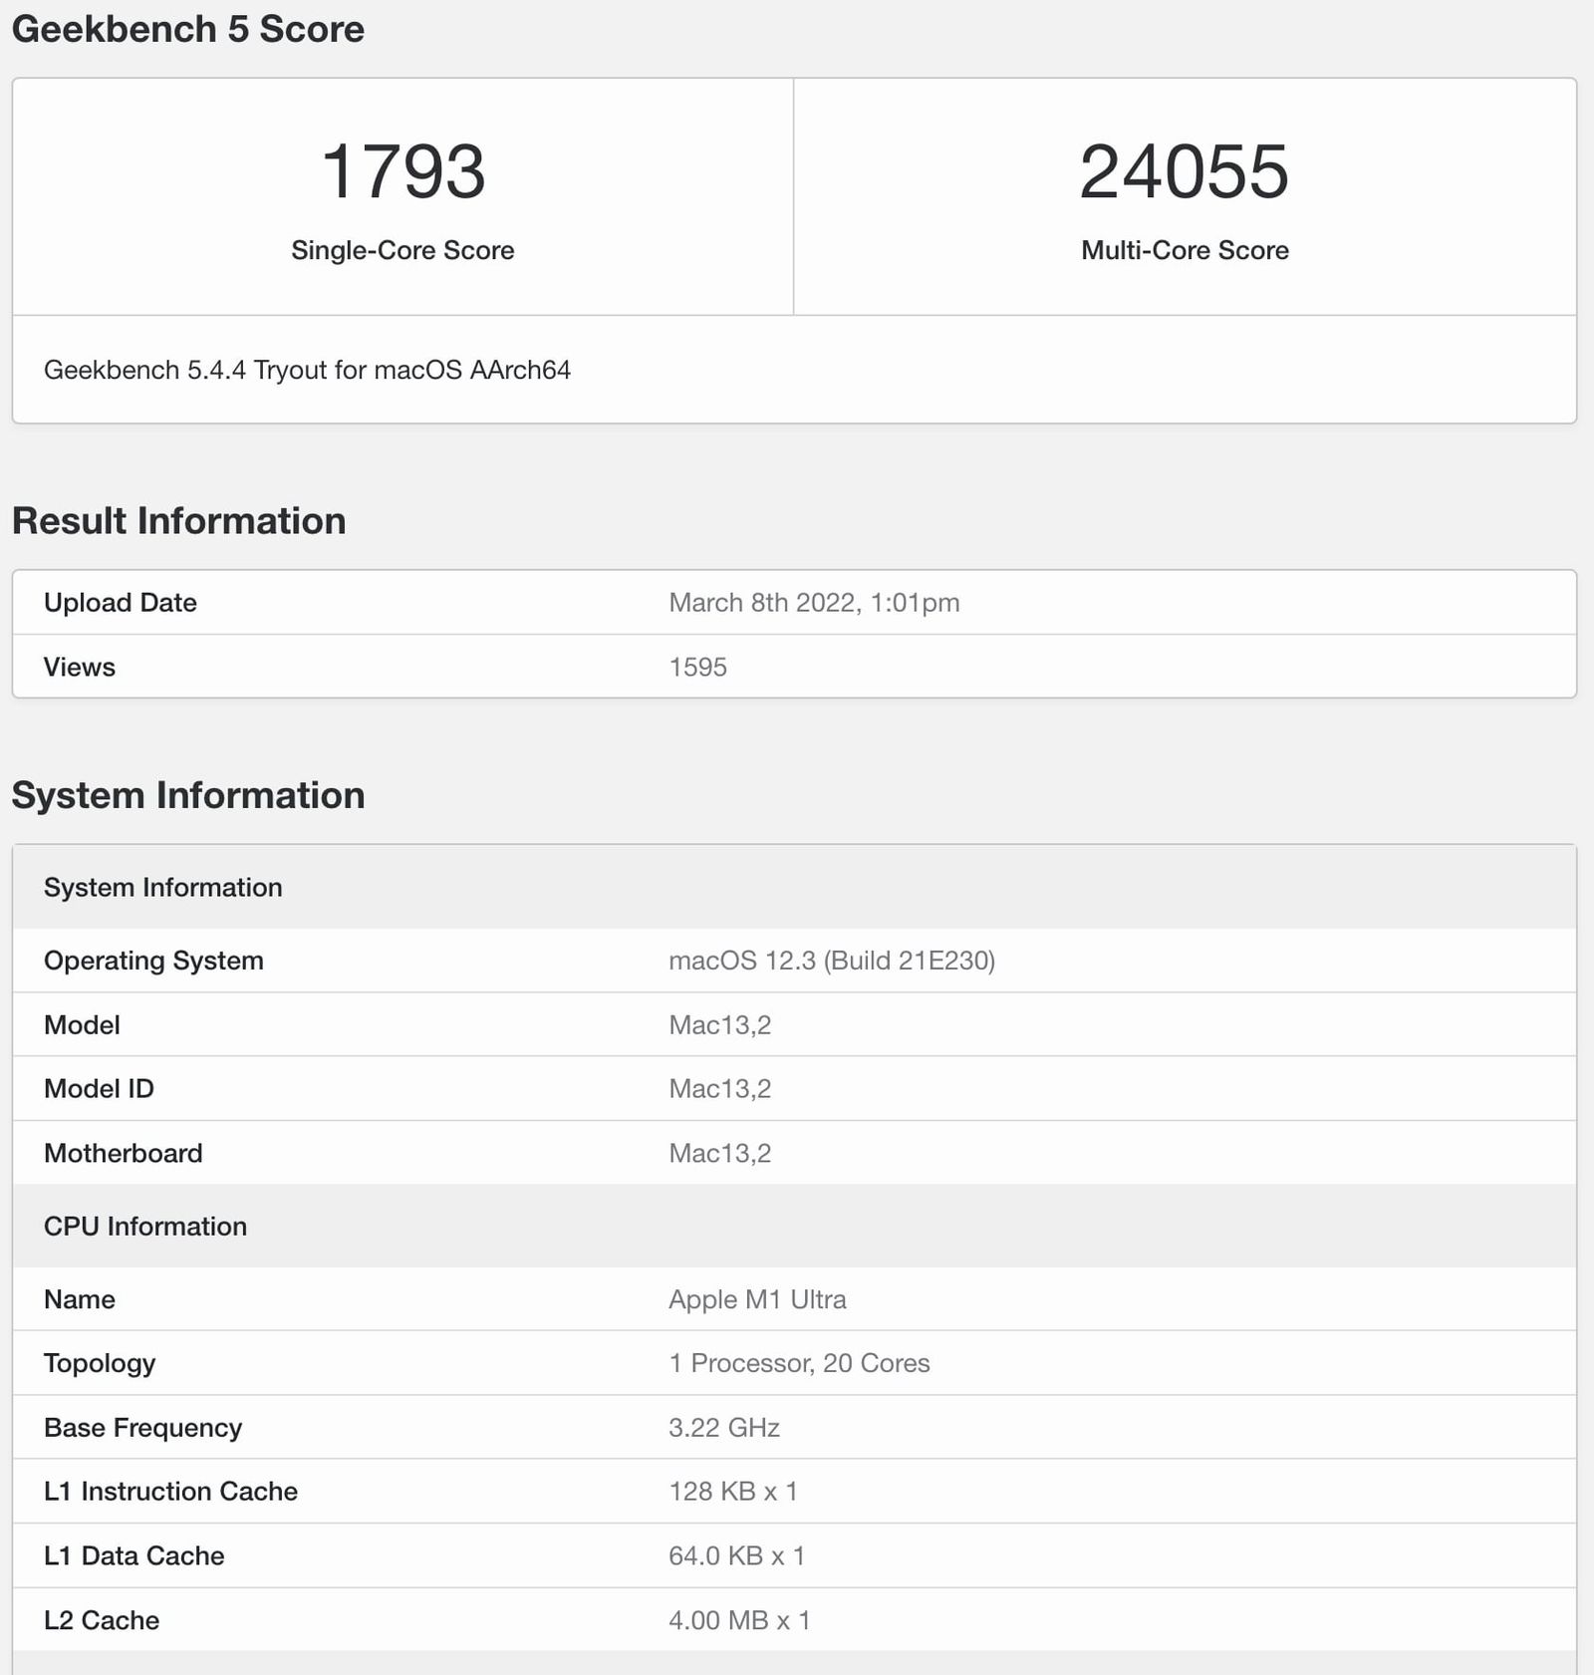Click the Apple M1 Ultra name value
The height and width of the screenshot is (1675, 1594).
tap(756, 1299)
